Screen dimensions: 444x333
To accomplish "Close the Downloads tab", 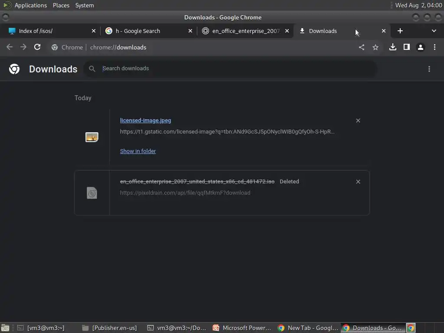I will [x=384, y=31].
